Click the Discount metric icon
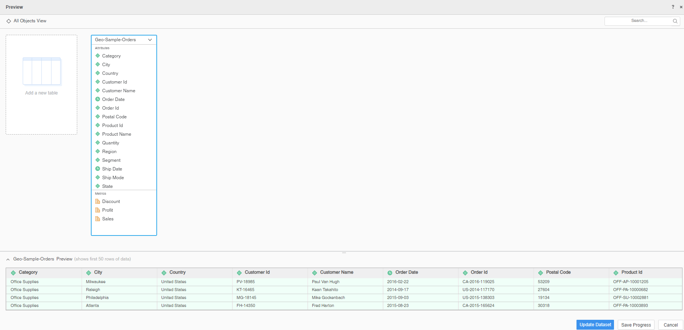 coord(98,201)
